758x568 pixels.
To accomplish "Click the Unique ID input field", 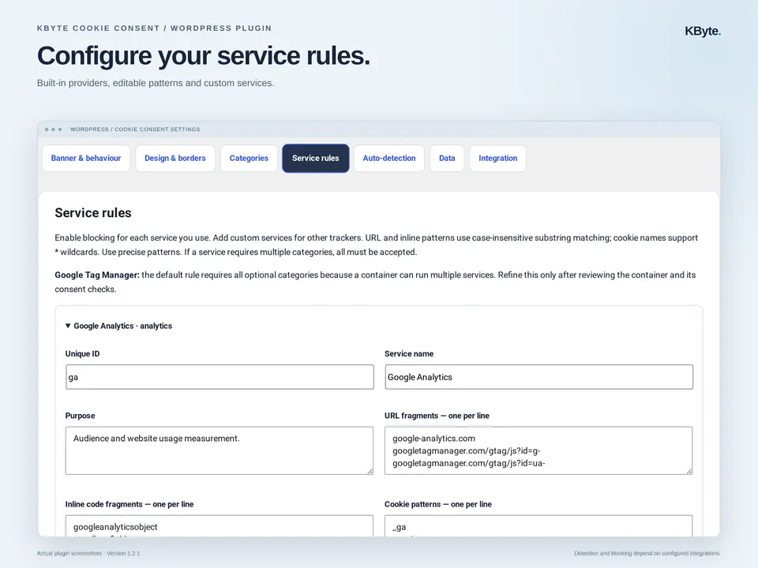I will click(220, 377).
